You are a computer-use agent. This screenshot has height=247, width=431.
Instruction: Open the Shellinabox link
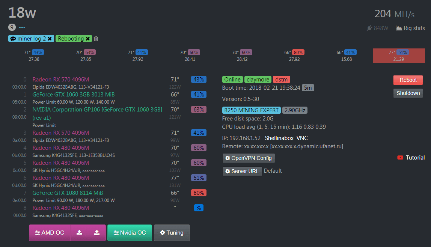click(279, 138)
